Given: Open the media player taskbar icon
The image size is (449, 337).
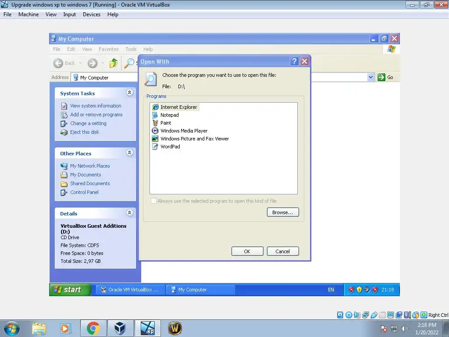Looking at the screenshot, I should tap(65, 329).
